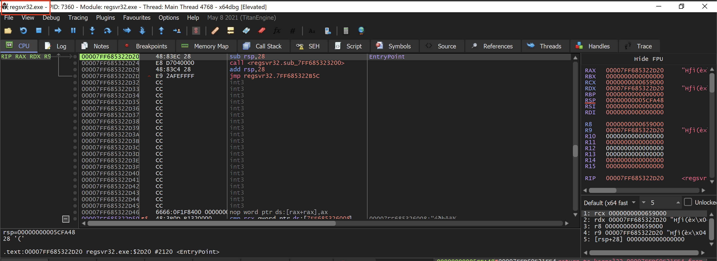Viewport: 717px width, 261px height.
Task: Select the RCX register value 0000000000659000
Action: 635,82
